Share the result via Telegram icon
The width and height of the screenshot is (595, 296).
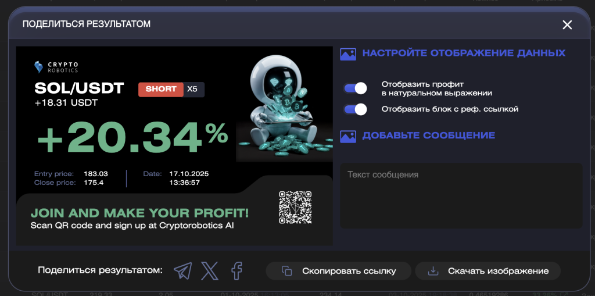pyautogui.click(x=182, y=270)
